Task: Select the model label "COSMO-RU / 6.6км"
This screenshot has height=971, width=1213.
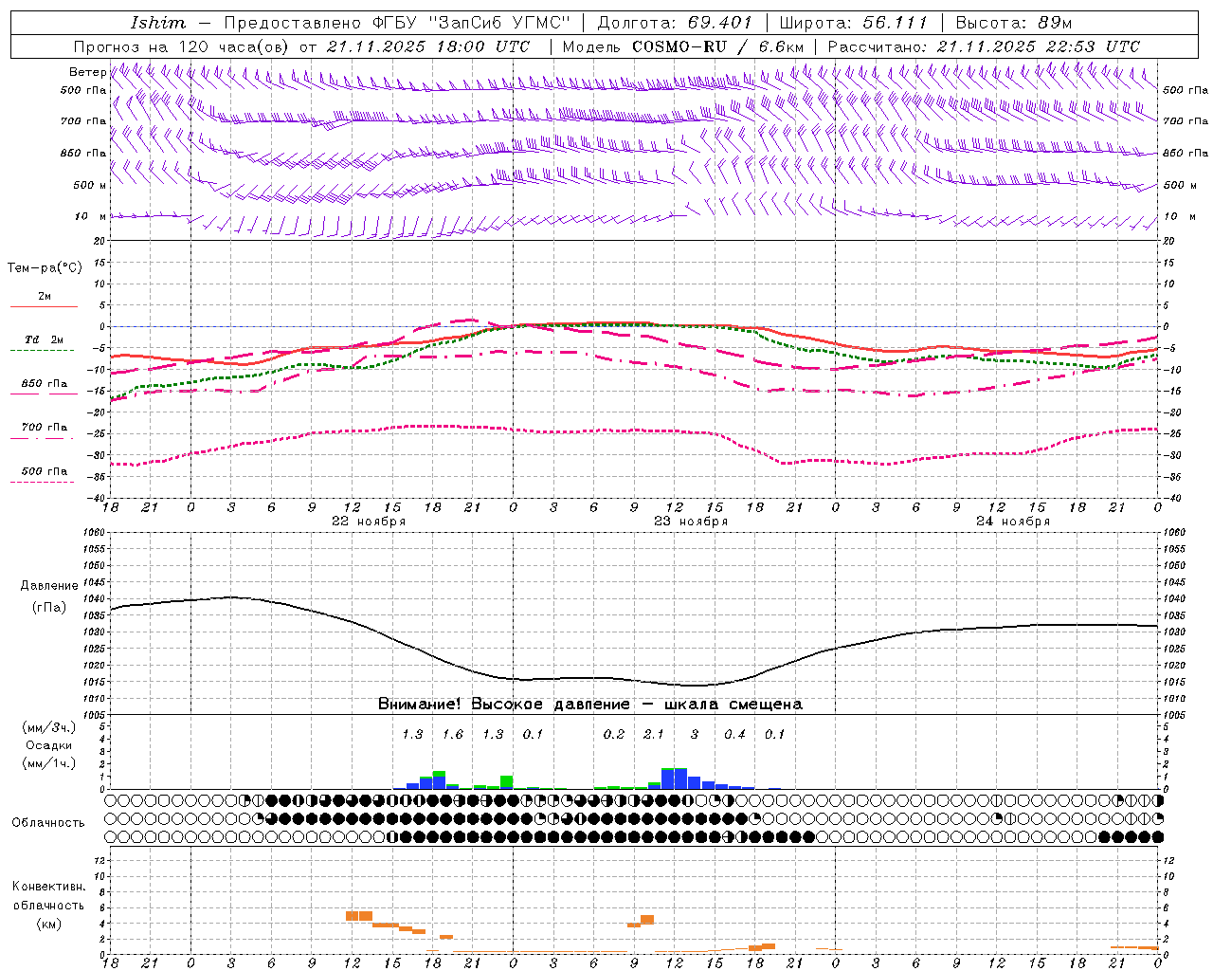Action: click(718, 46)
